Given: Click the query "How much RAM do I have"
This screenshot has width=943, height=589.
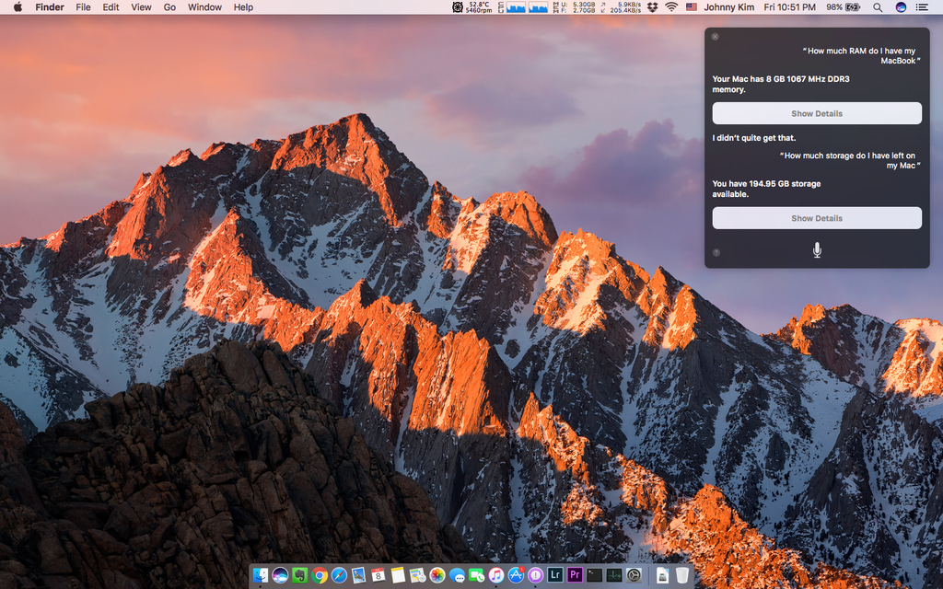Looking at the screenshot, I should tap(859, 56).
